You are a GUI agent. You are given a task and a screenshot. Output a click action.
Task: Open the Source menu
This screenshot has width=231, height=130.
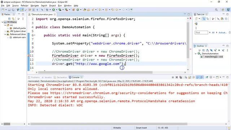pos(15,6)
